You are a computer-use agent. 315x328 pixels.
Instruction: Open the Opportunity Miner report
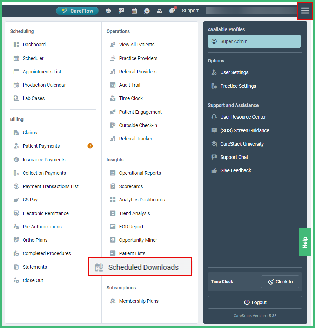137,240
